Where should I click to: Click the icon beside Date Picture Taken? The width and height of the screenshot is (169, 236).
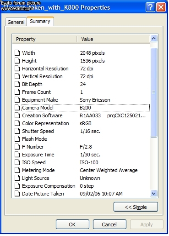click(x=17, y=194)
